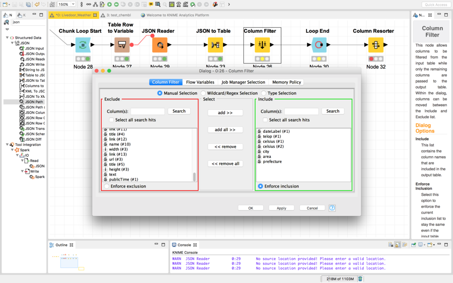Click the Exclude Column(s) search field
Viewport: 453px width, 283px height.
coord(148,111)
